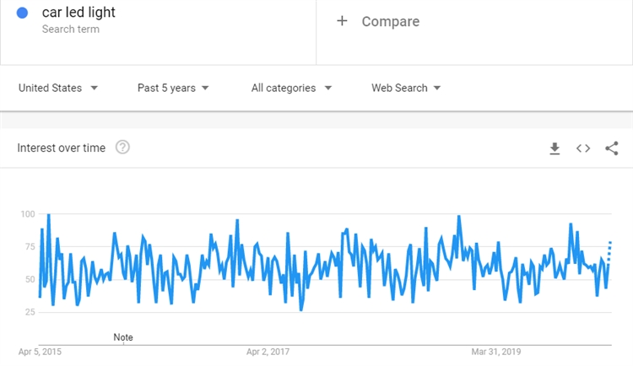
Task: Click the plus icon beside Compare
Action: tap(342, 21)
